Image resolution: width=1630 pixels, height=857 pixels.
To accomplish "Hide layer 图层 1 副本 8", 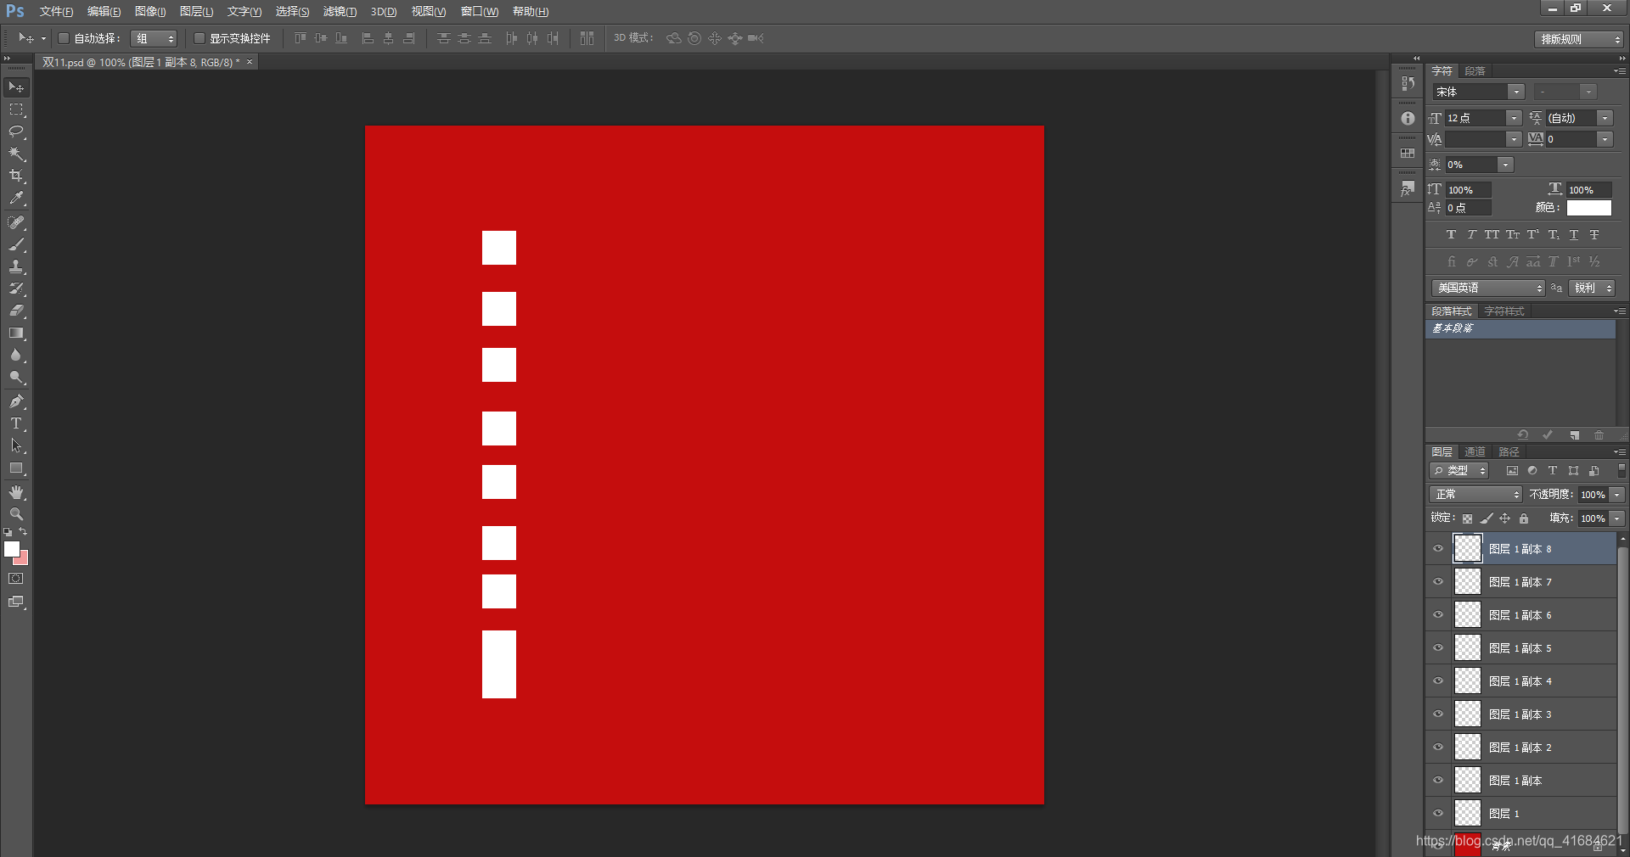I will 1438,549.
